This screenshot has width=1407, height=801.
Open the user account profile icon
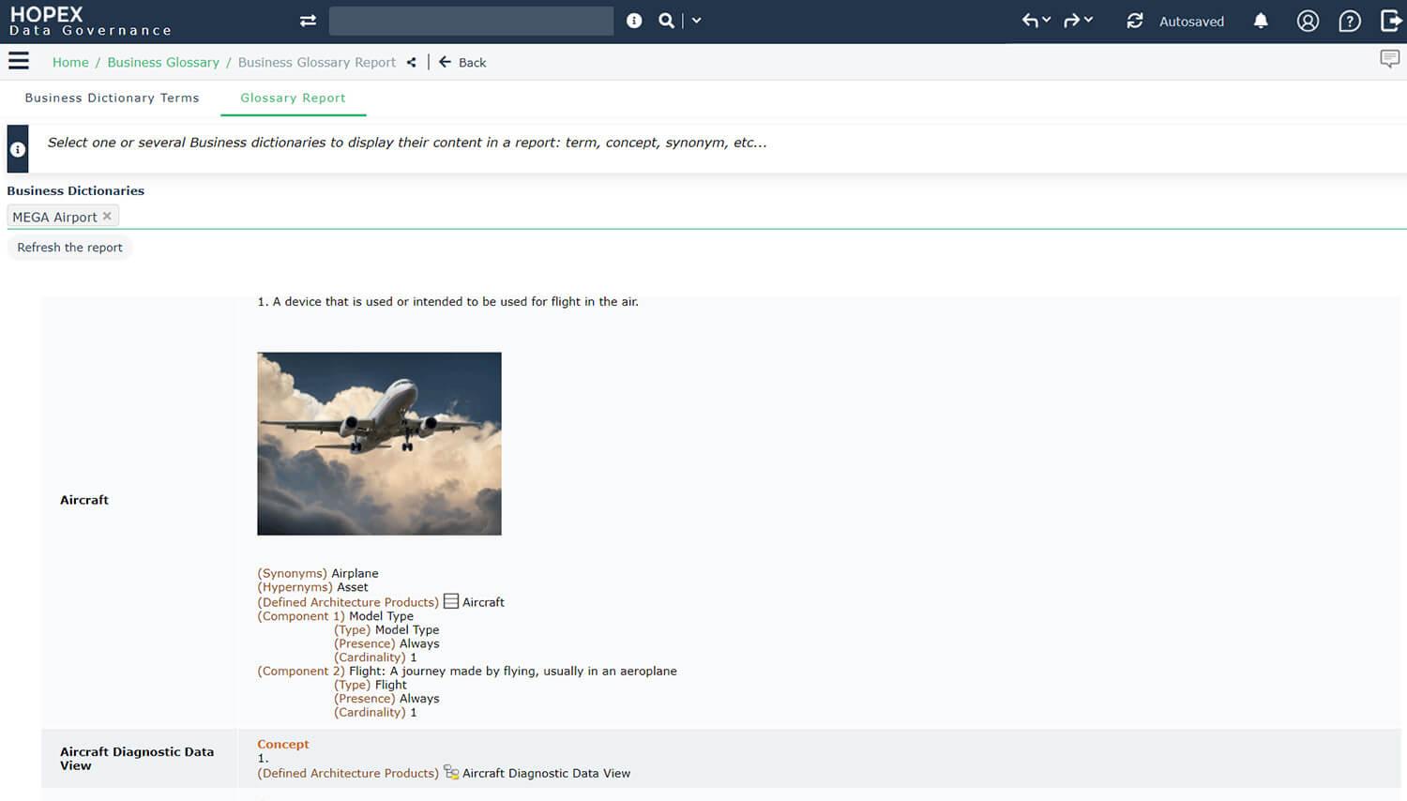[1308, 21]
